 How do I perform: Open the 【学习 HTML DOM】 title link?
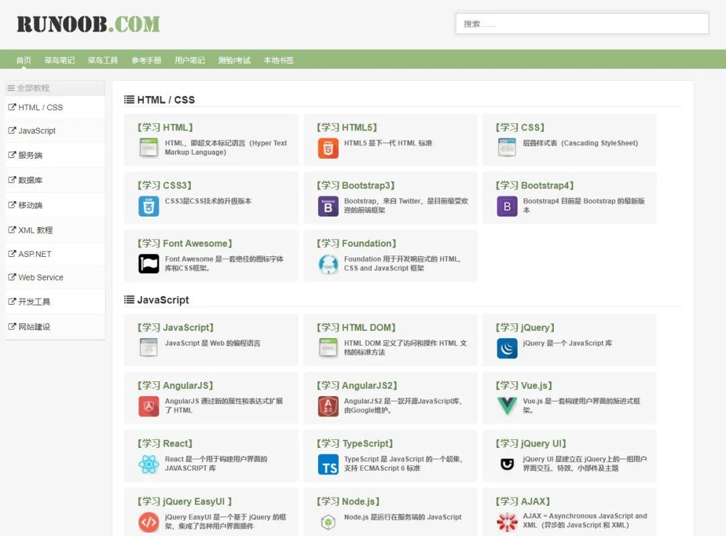(x=356, y=328)
